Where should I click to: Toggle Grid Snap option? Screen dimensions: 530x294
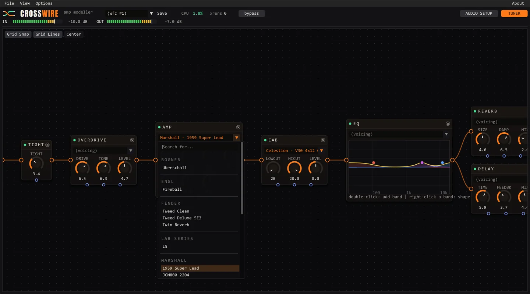coord(18,34)
